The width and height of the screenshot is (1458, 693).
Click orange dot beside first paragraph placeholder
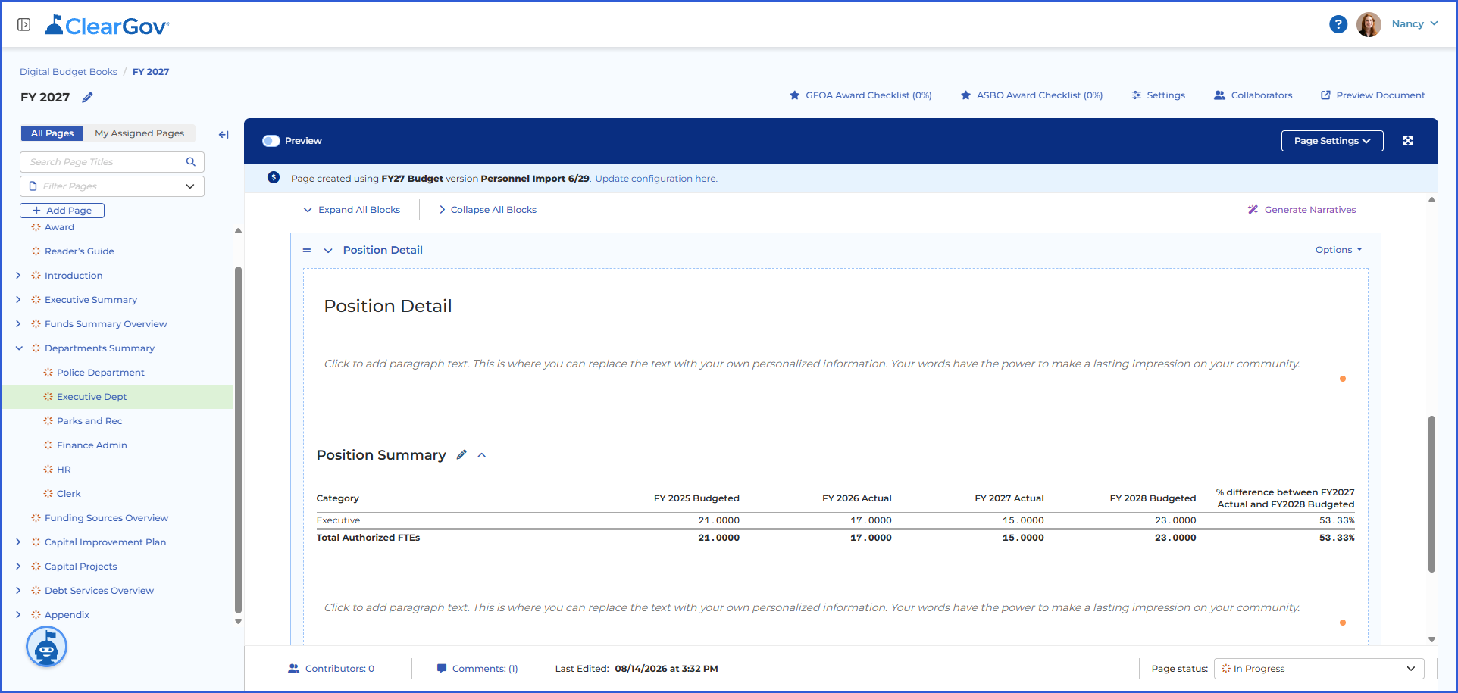click(1343, 379)
